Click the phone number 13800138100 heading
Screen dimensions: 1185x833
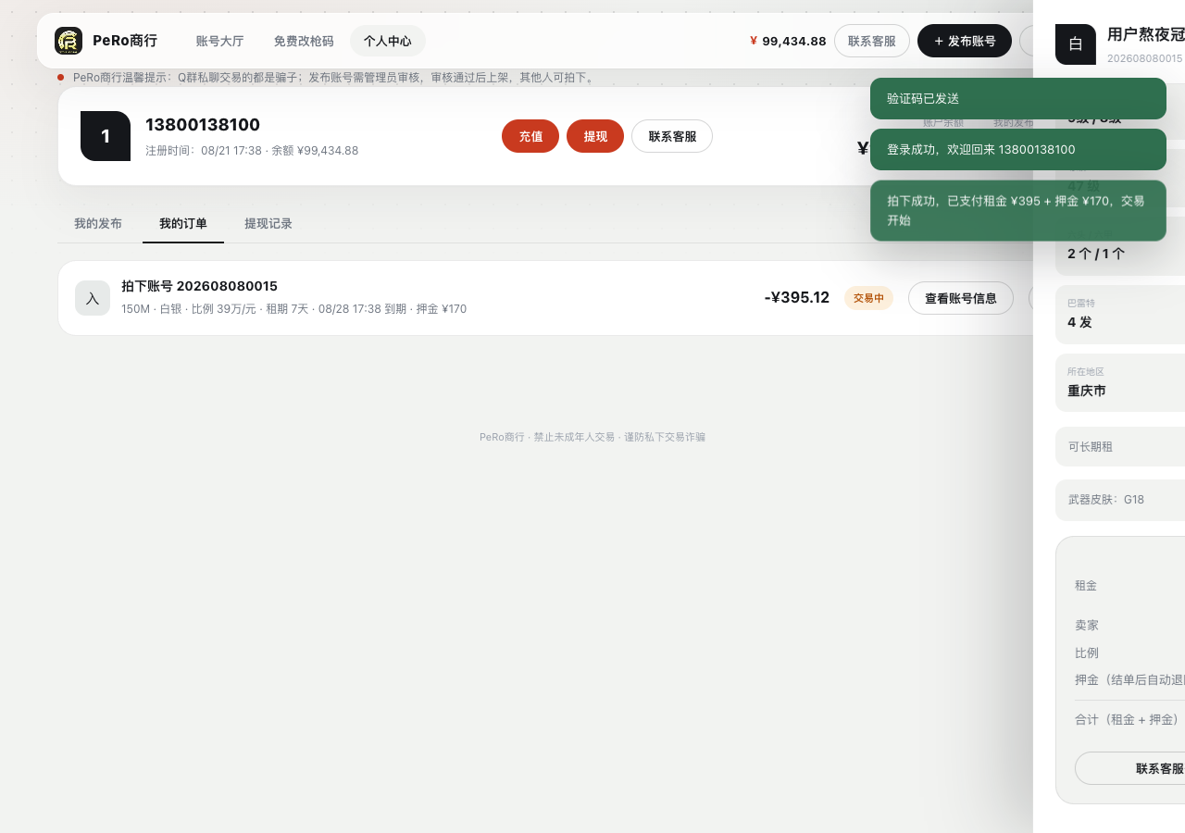[x=203, y=125]
